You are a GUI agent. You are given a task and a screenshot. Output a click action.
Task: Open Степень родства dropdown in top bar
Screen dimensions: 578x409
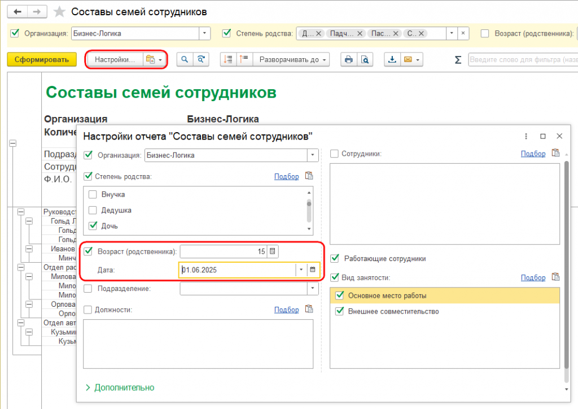[x=452, y=33]
